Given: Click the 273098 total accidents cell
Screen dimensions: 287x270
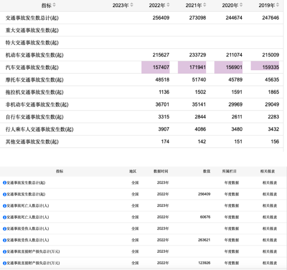Looking at the screenshot, I should point(198,18).
